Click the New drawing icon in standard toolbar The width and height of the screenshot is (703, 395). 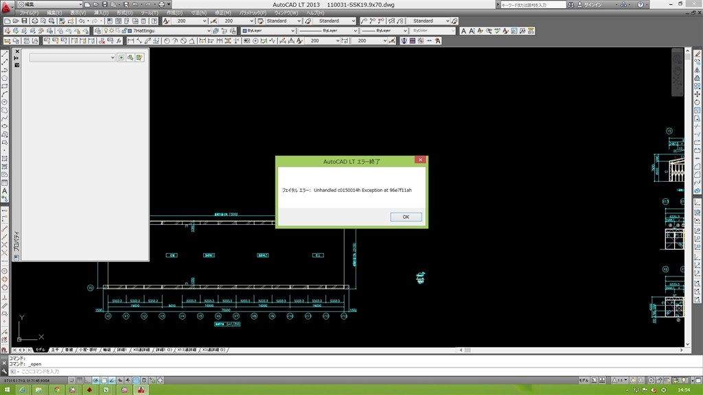tap(7, 21)
